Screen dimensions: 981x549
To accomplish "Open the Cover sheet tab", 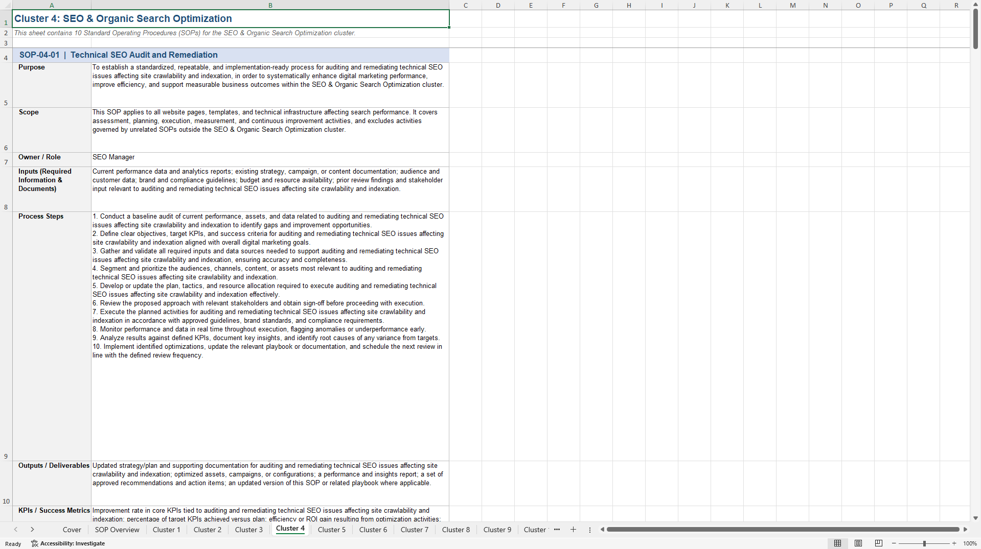I will coord(72,530).
